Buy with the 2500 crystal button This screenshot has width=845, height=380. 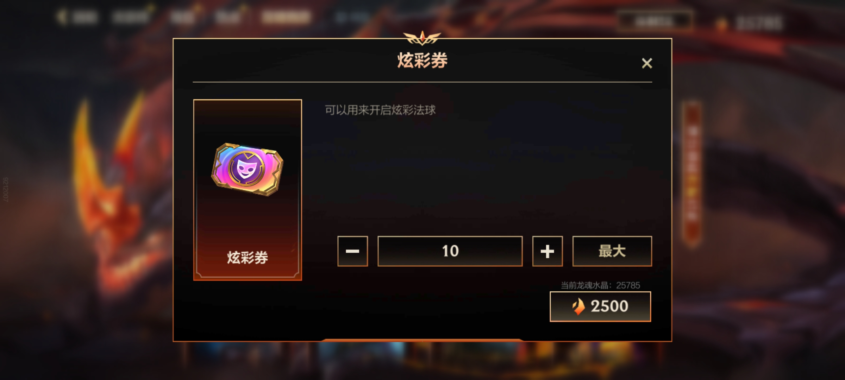click(x=600, y=306)
